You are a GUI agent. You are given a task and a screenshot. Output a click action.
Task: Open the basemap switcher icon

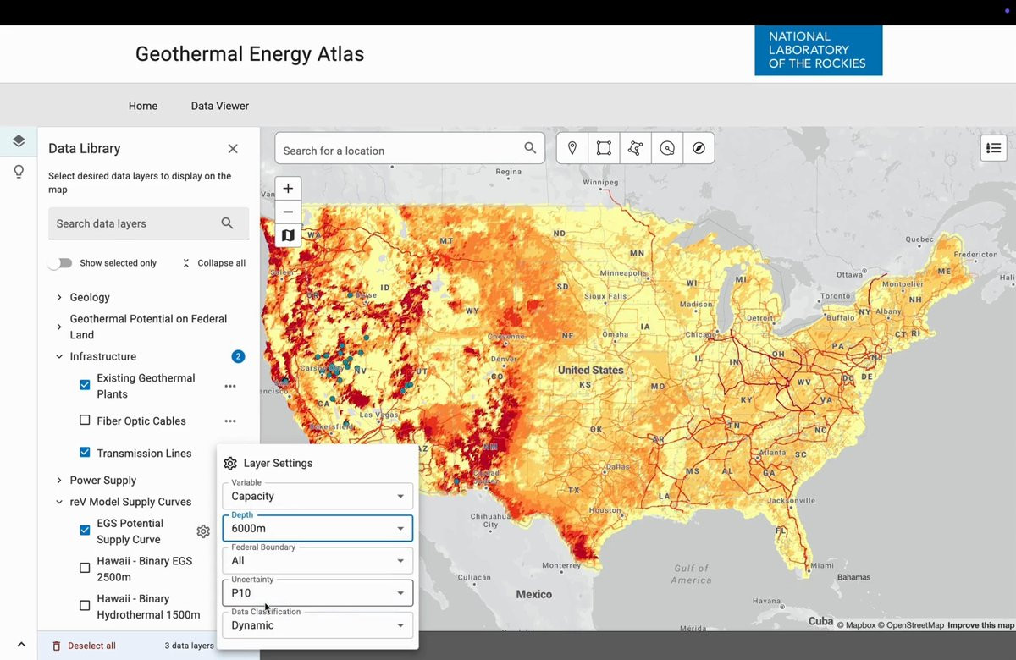point(288,235)
